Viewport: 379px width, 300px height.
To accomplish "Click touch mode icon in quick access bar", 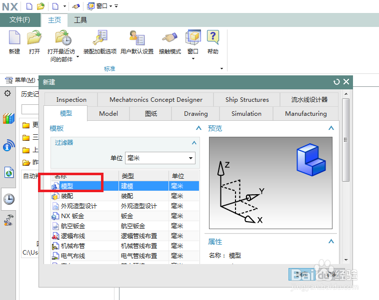I will coord(76,6).
